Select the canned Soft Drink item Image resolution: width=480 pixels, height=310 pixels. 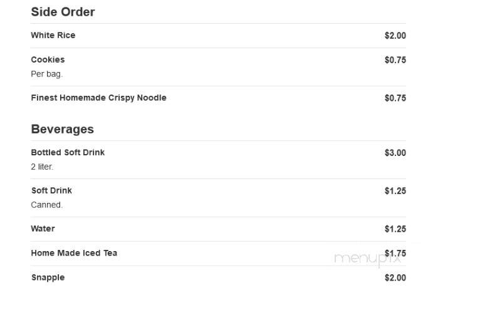(x=51, y=190)
